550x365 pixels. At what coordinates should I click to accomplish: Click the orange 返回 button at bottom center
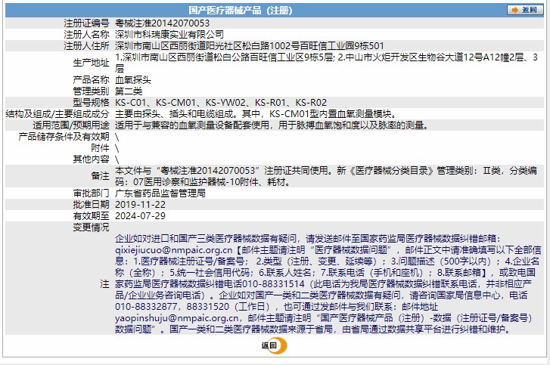pos(275,346)
